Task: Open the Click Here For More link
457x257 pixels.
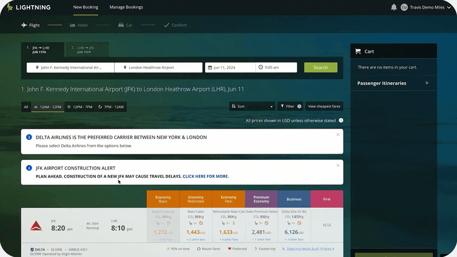Action: tap(205, 176)
